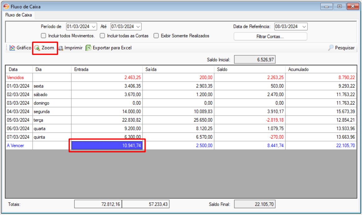This screenshot has height=215, width=362.
Task: Click the Acumulado column header
Action: click(x=321, y=69)
